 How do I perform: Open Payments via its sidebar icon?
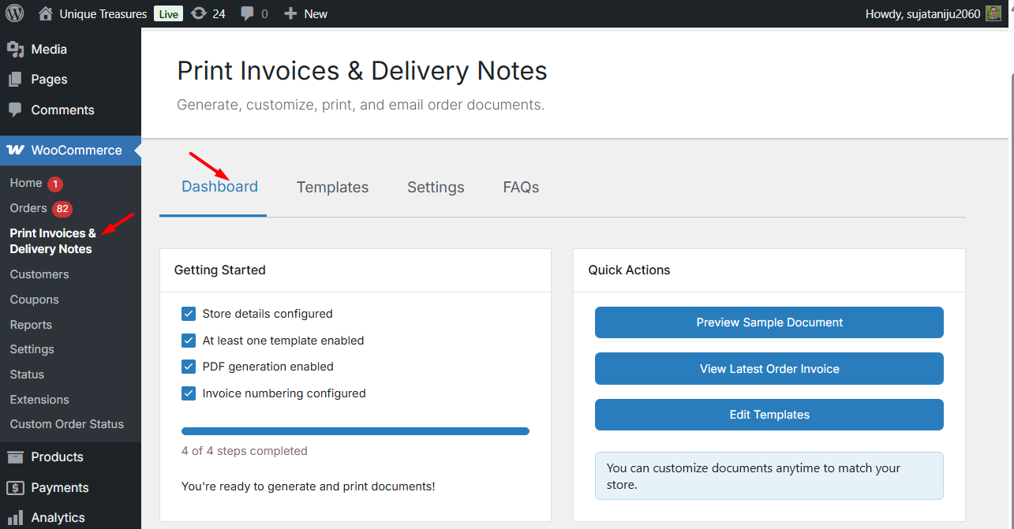[15, 488]
